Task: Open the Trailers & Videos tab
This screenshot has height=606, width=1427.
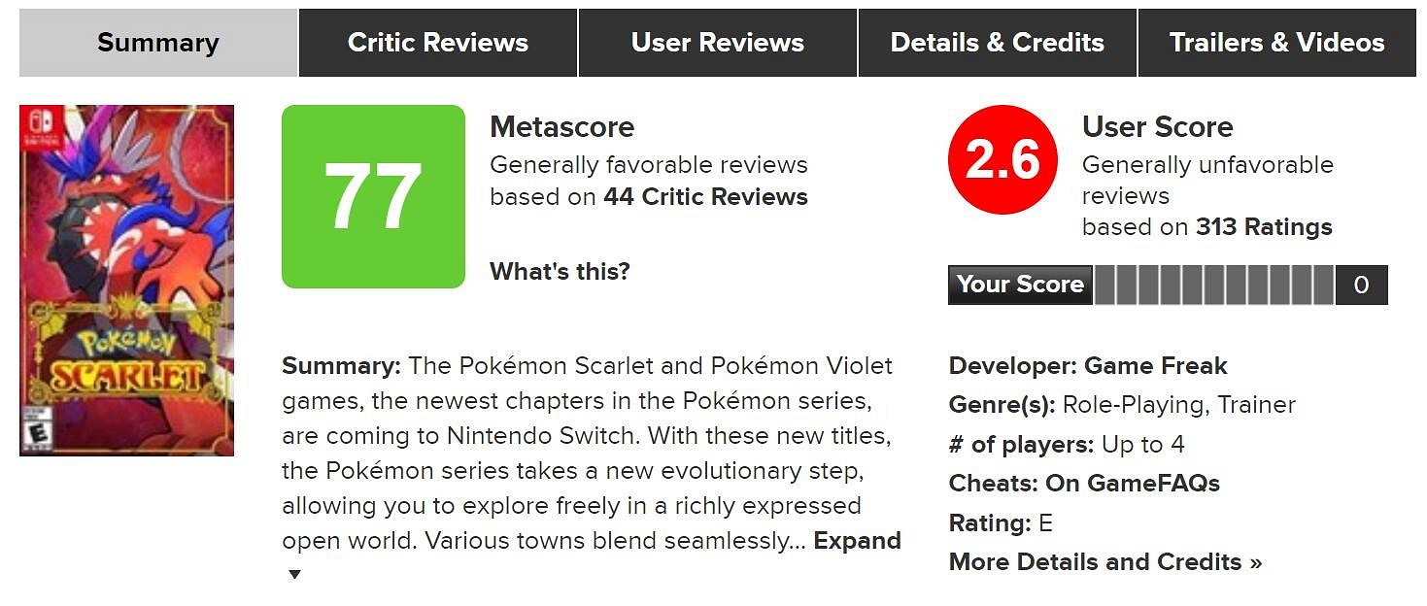Action: (x=1276, y=43)
